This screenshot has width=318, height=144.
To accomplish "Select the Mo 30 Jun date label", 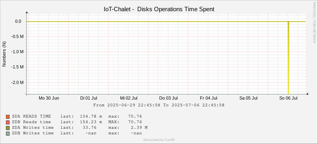I will [49, 98].
